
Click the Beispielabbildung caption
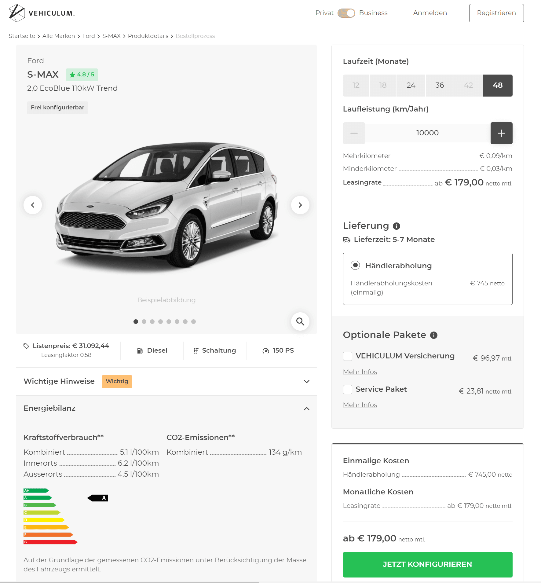pyautogui.click(x=166, y=300)
